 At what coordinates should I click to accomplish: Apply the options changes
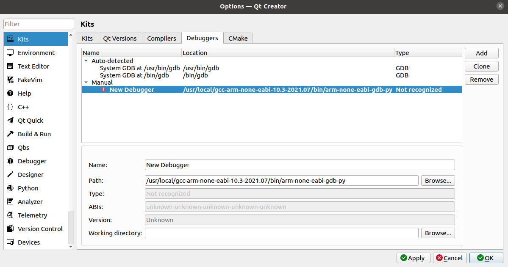(413, 258)
